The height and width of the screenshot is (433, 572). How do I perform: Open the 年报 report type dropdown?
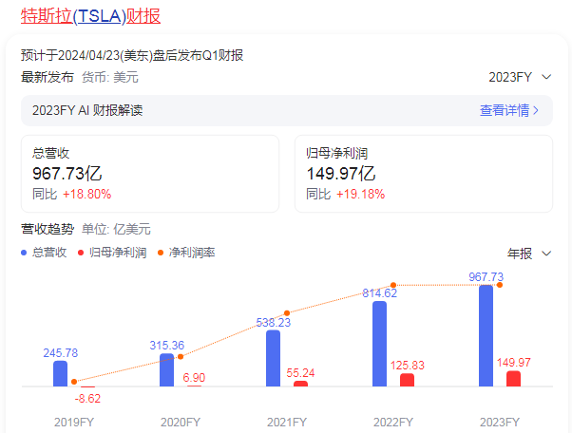point(529,254)
